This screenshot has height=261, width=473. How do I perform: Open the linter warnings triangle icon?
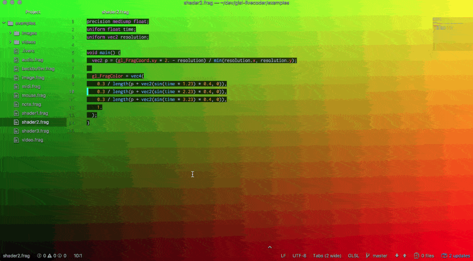[x=50, y=256]
